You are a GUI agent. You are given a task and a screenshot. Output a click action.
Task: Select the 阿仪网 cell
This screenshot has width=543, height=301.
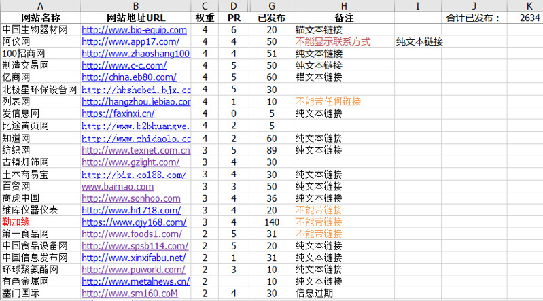[x=40, y=41]
